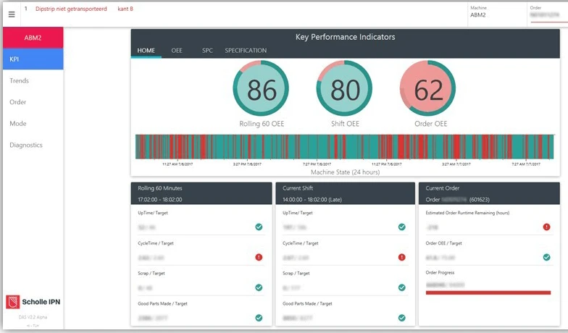The image size is (568, 333).
Task: Open the SPC tab
Action: click(x=207, y=51)
